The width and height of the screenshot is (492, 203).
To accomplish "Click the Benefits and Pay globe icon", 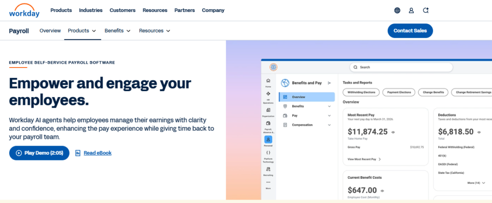I will tap(285, 83).
